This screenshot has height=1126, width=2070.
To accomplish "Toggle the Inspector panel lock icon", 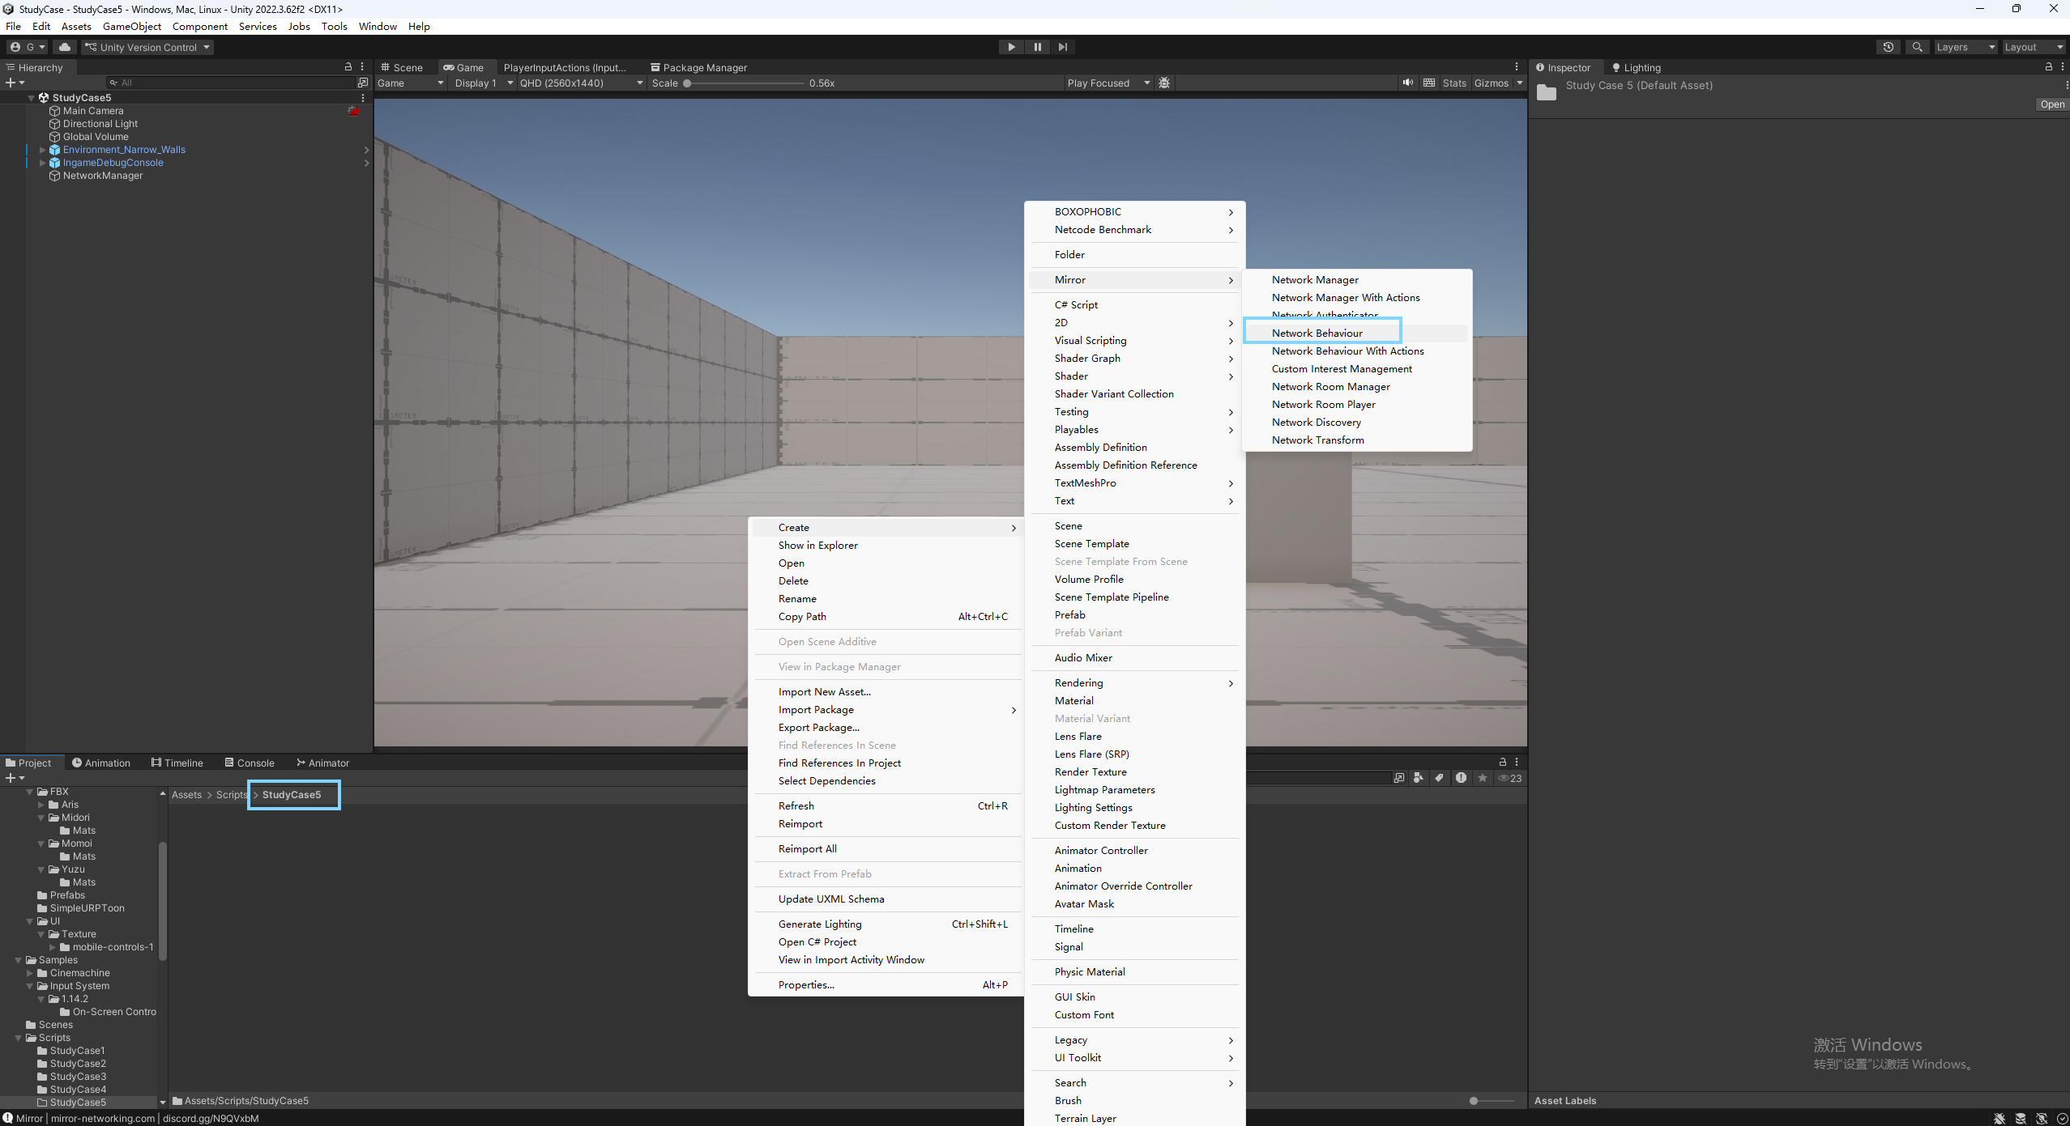I will (x=2049, y=67).
